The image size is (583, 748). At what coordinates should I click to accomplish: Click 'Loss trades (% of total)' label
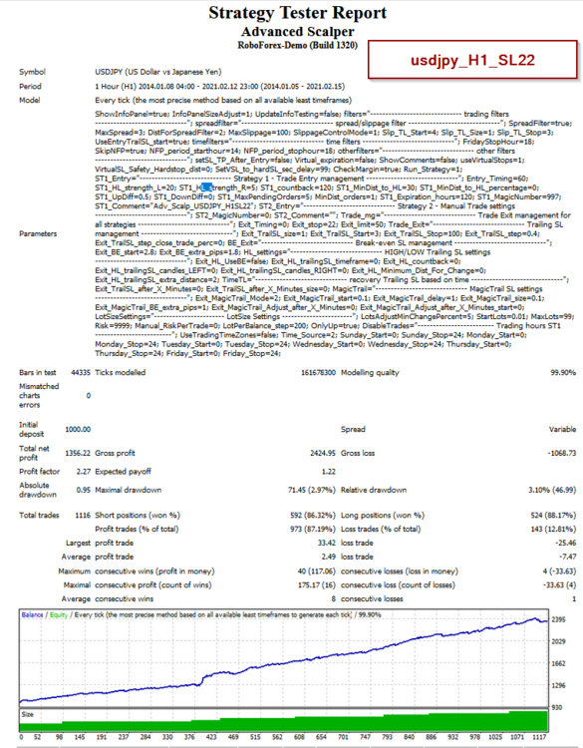point(381,529)
